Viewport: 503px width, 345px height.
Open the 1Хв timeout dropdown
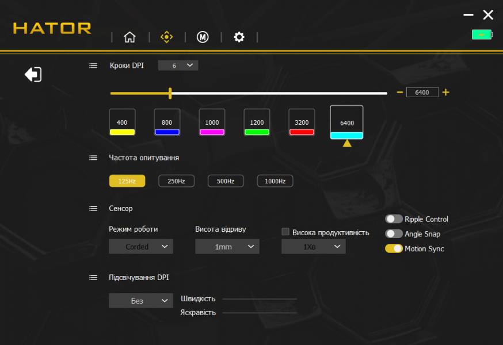314,247
